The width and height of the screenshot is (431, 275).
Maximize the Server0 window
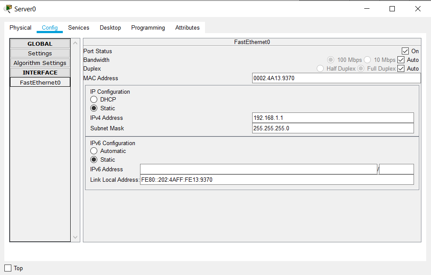(392, 9)
